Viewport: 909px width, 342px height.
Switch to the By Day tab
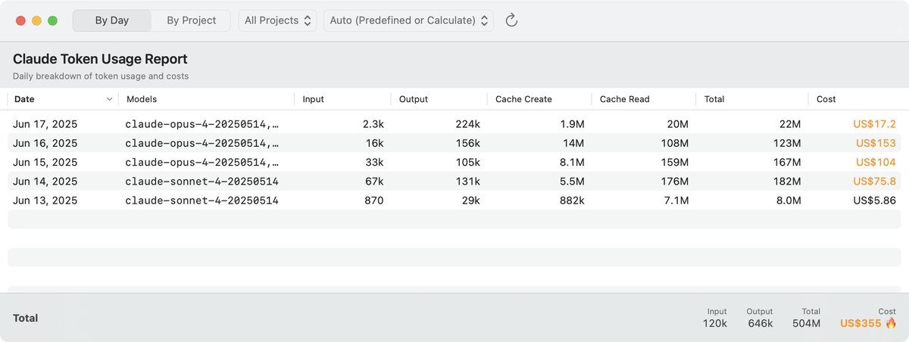(112, 20)
